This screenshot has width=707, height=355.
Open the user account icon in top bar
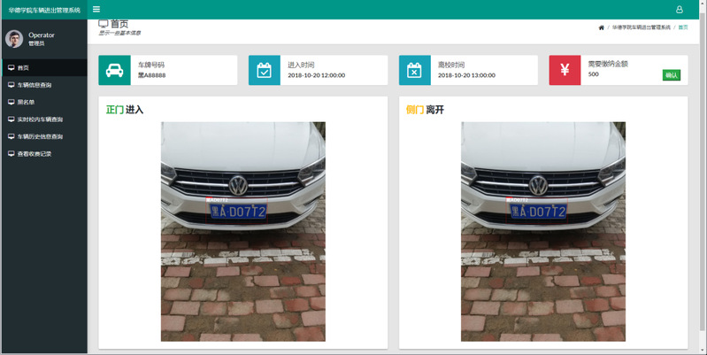[679, 10]
